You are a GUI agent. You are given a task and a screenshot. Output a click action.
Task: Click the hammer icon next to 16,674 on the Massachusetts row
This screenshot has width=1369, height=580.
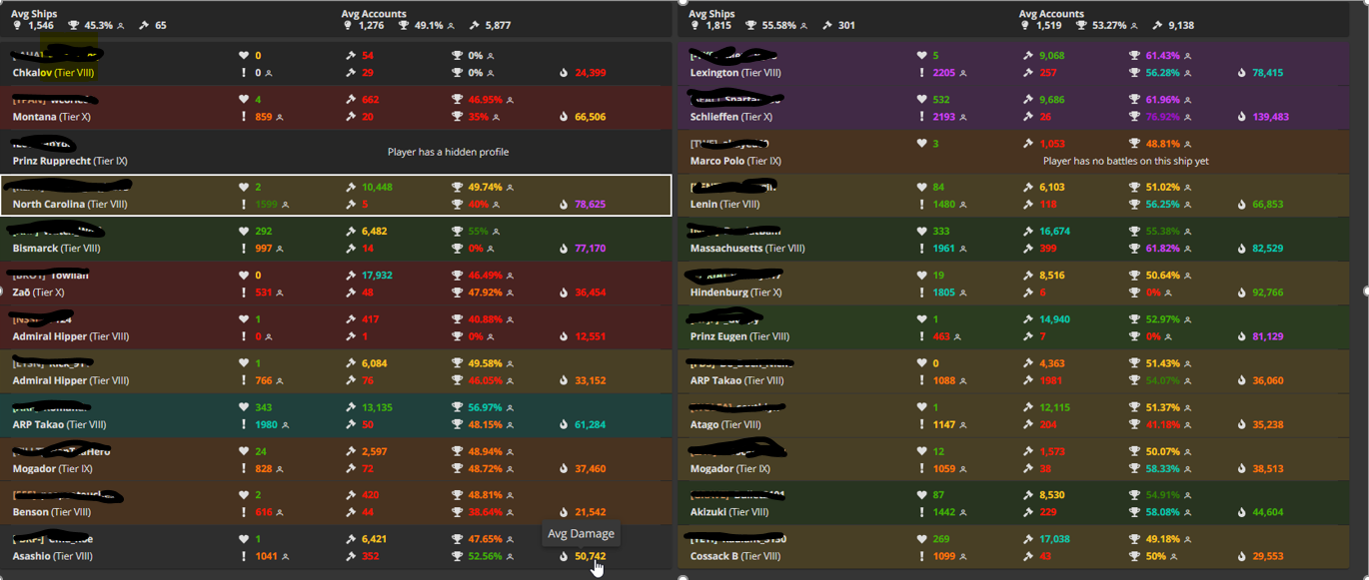[1028, 232]
